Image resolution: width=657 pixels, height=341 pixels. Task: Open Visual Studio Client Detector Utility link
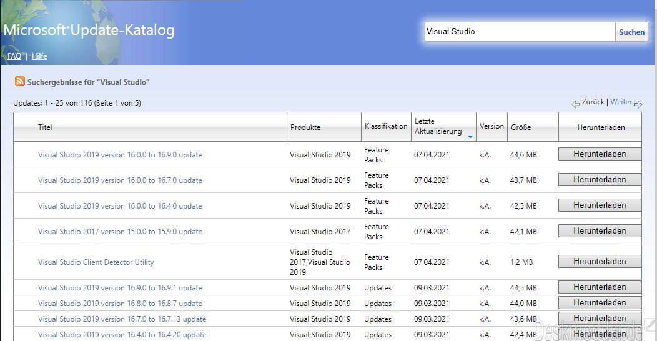pyautogui.click(x=96, y=262)
